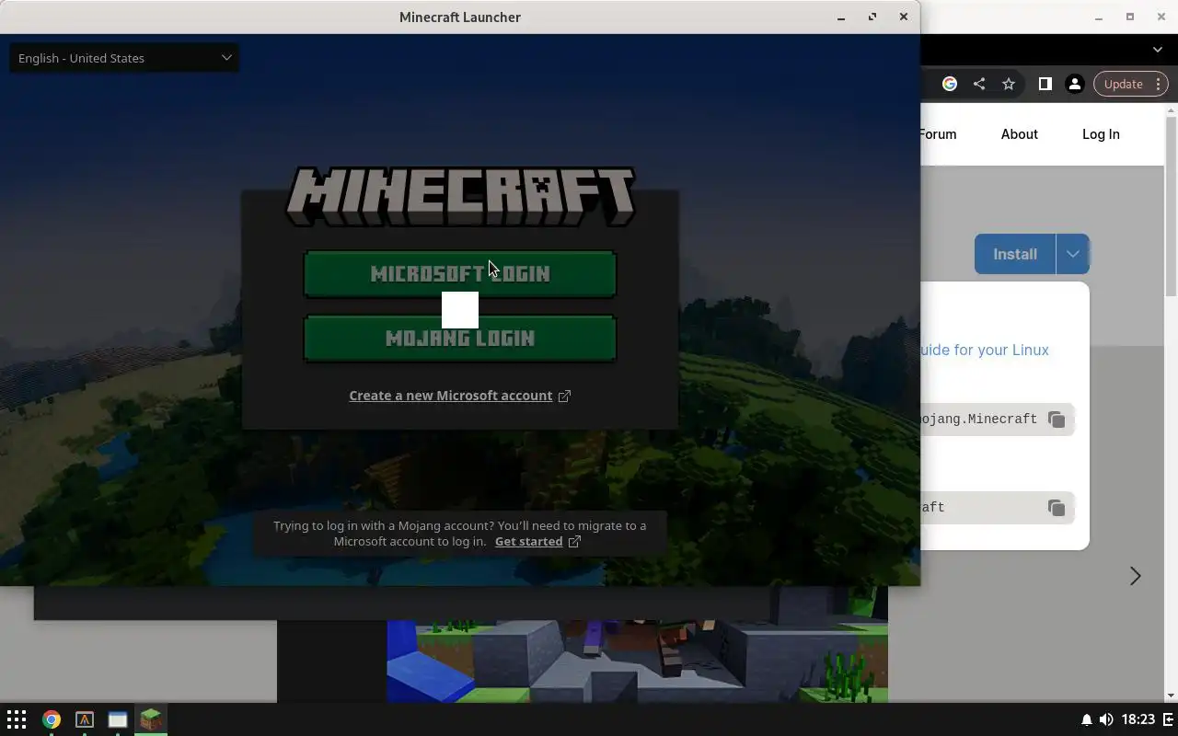Viewport: 1178px width, 736px height.
Task: Click the Google icon in browser address bar
Action: tap(950, 84)
